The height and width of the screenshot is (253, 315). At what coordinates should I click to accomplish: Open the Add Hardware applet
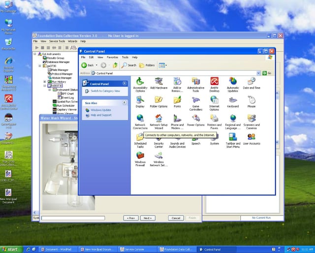tap(158, 83)
